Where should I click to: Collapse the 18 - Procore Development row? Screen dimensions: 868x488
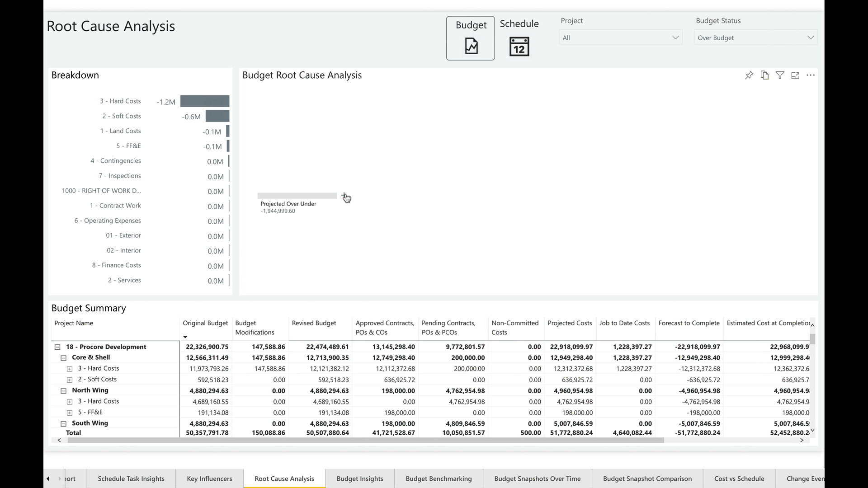[57, 347]
